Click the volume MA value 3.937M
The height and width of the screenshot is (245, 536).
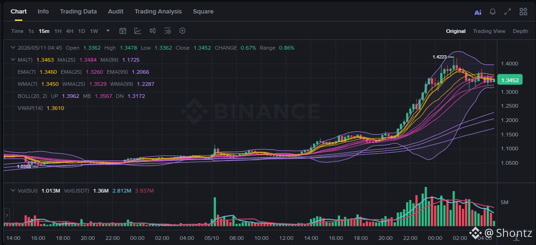pos(145,191)
